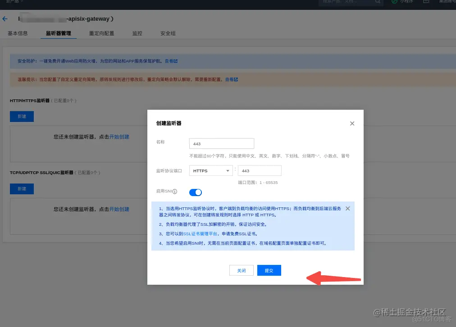Click 新建 under TCP/UDP监听器
Image resolution: width=456 pixels, height=327 pixels.
(22, 189)
